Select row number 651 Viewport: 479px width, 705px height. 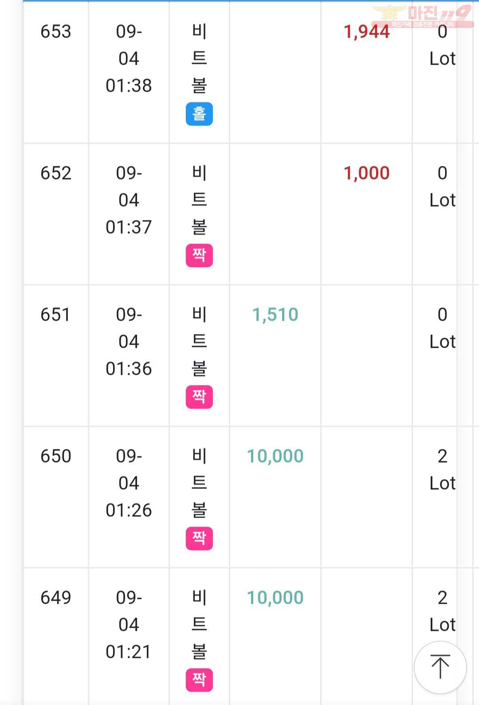(56, 315)
